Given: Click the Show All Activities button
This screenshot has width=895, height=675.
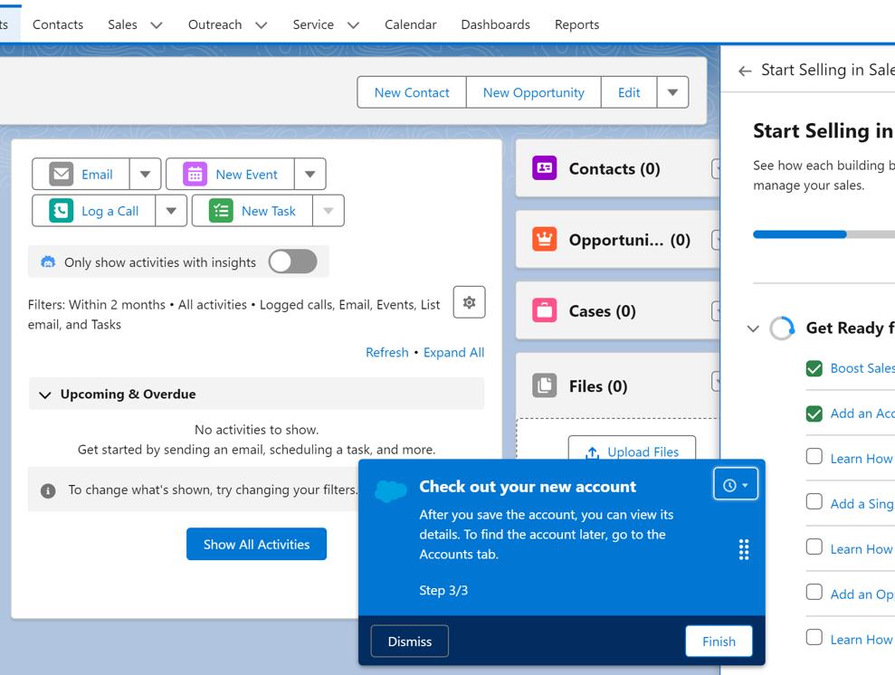Looking at the screenshot, I should click(256, 544).
